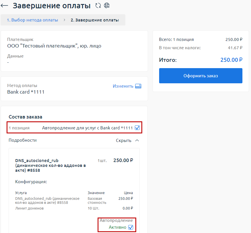Click the refresh icon beside the title
251x233 pixels.
point(98,5)
